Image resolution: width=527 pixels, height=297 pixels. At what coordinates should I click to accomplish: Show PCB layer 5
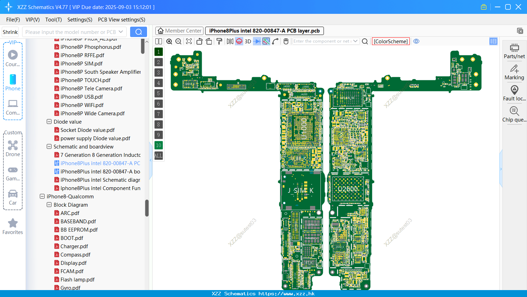point(158,93)
